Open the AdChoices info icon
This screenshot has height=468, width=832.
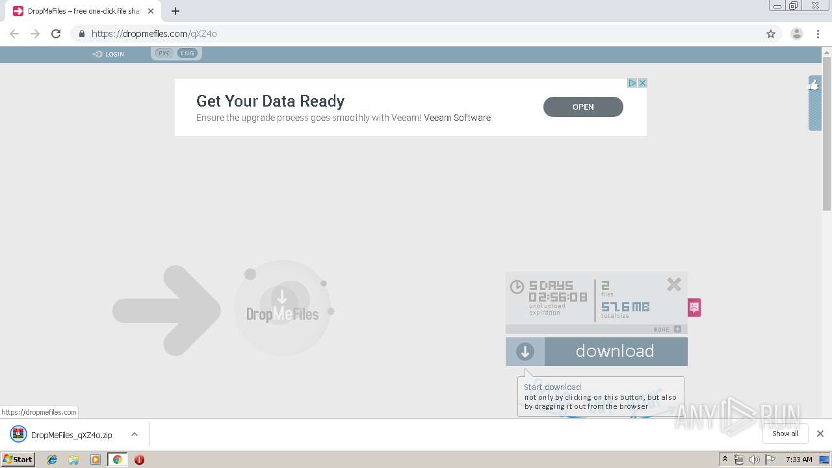pos(632,83)
